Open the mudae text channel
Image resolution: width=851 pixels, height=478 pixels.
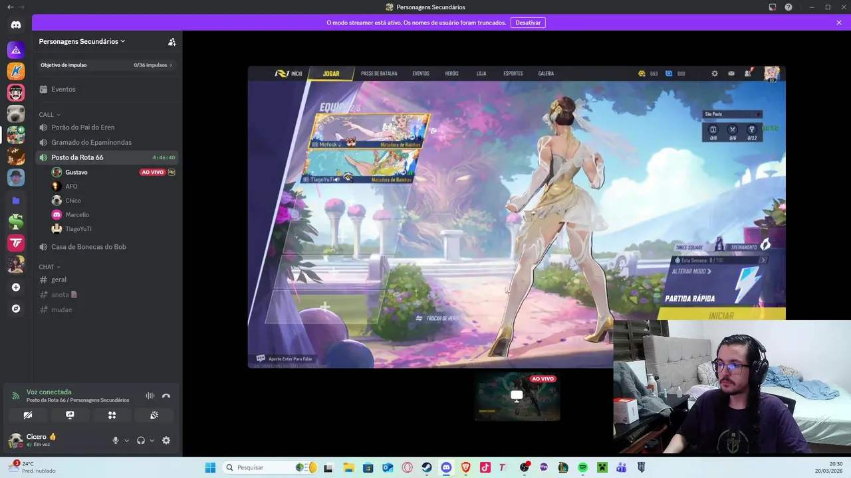[x=106, y=309]
